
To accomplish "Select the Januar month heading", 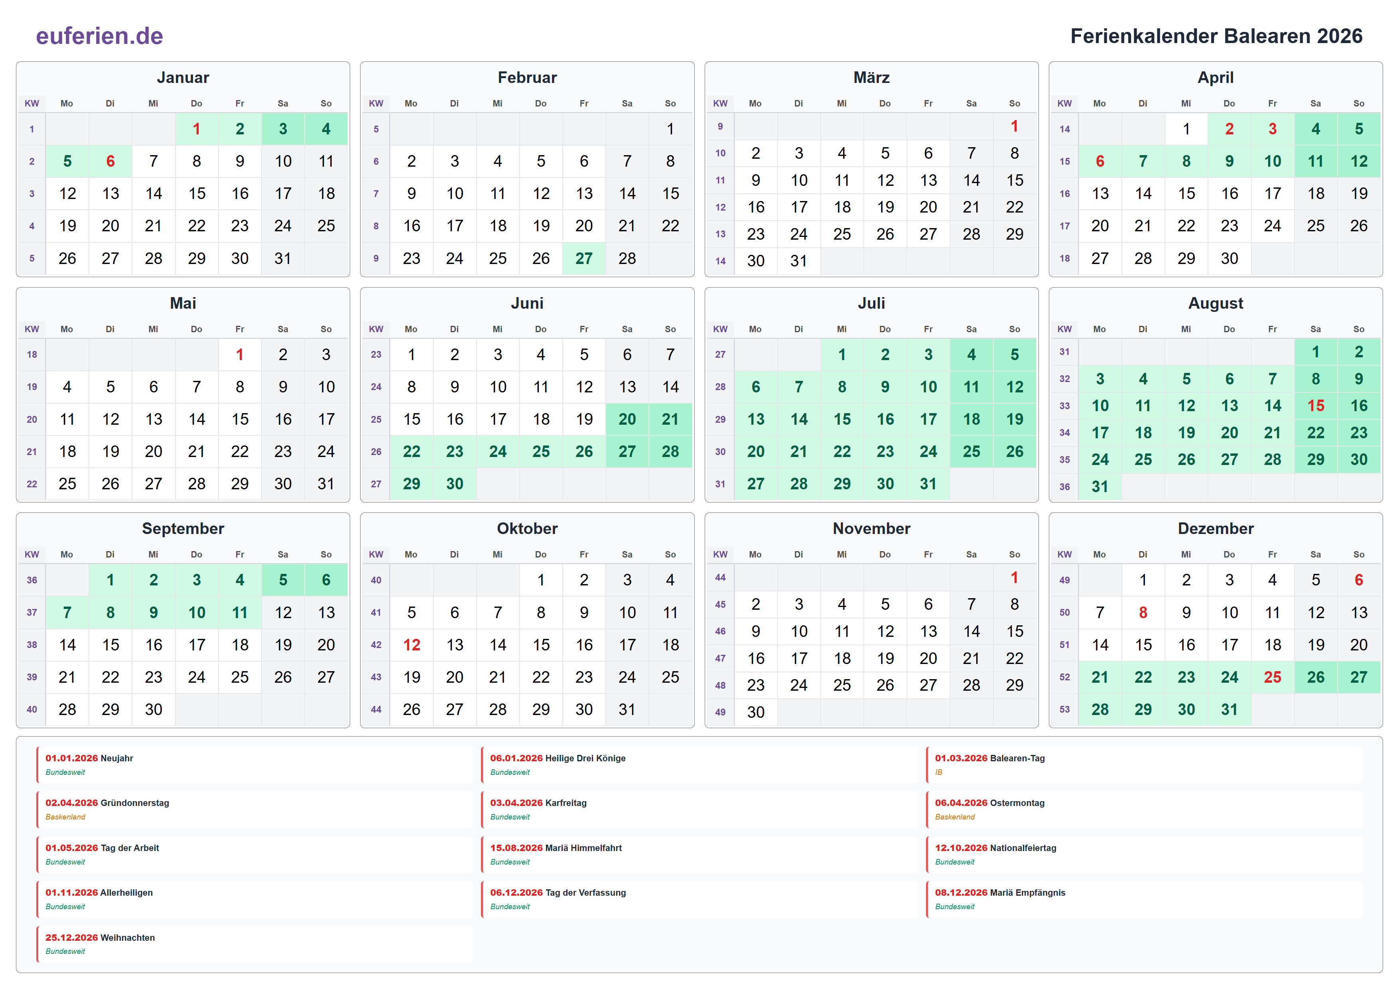I will (x=183, y=77).
